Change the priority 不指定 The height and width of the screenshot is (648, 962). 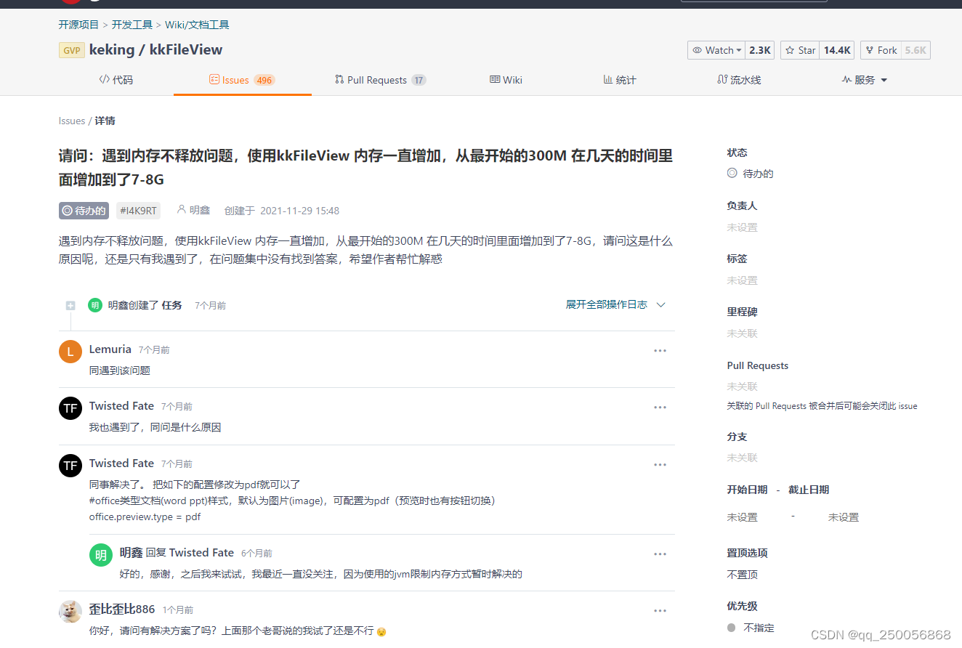click(751, 628)
